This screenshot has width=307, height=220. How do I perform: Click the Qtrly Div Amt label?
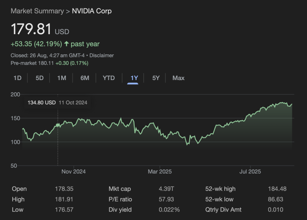[224, 209]
